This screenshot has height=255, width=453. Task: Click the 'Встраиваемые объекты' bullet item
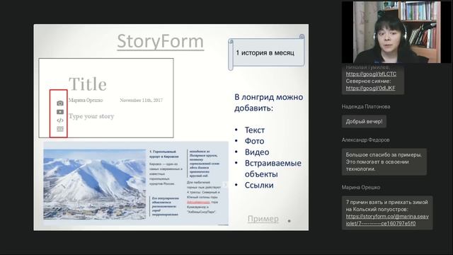pyautogui.click(x=273, y=169)
